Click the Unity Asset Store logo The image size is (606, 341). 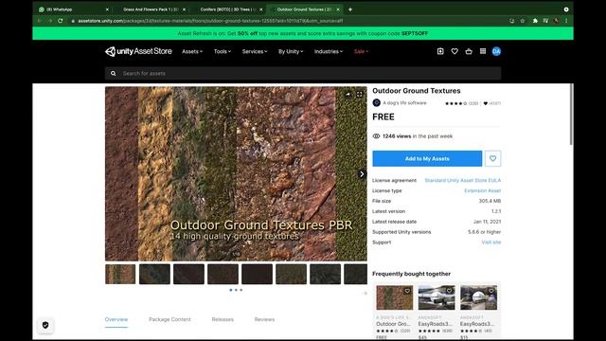tap(138, 51)
